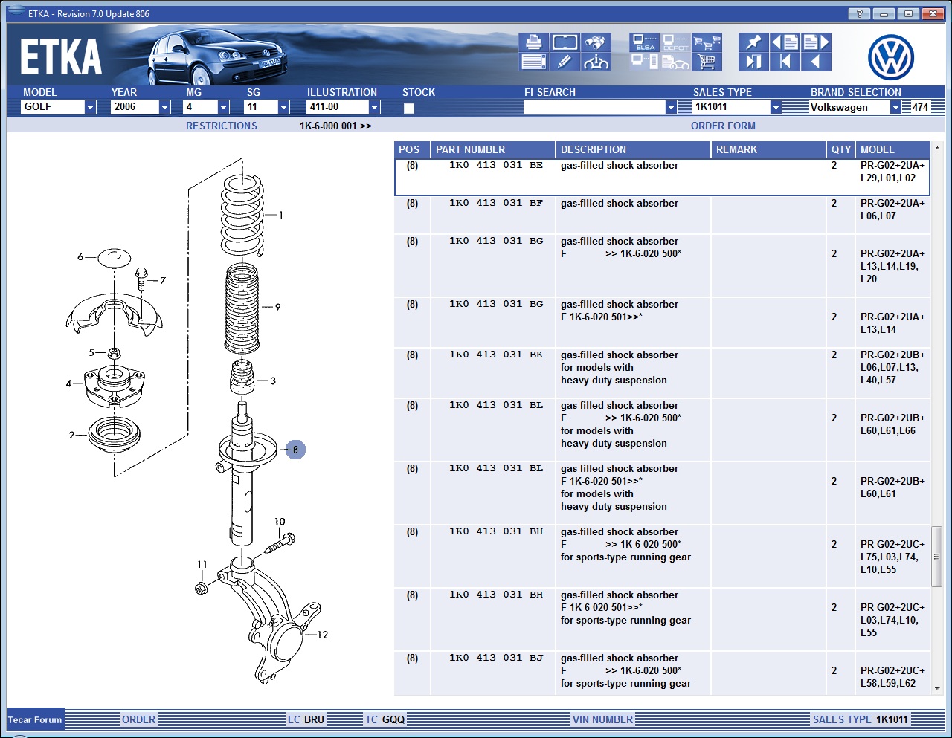This screenshot has width=952, height=738.
Task: Click the parts list scroll down arrow
Action: 937,689
